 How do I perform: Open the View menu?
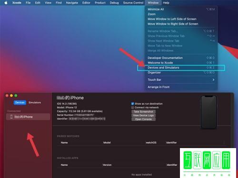[48, 3]
